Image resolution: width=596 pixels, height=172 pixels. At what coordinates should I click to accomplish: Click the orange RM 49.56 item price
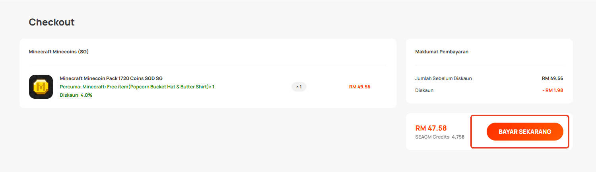coord(359,86)
